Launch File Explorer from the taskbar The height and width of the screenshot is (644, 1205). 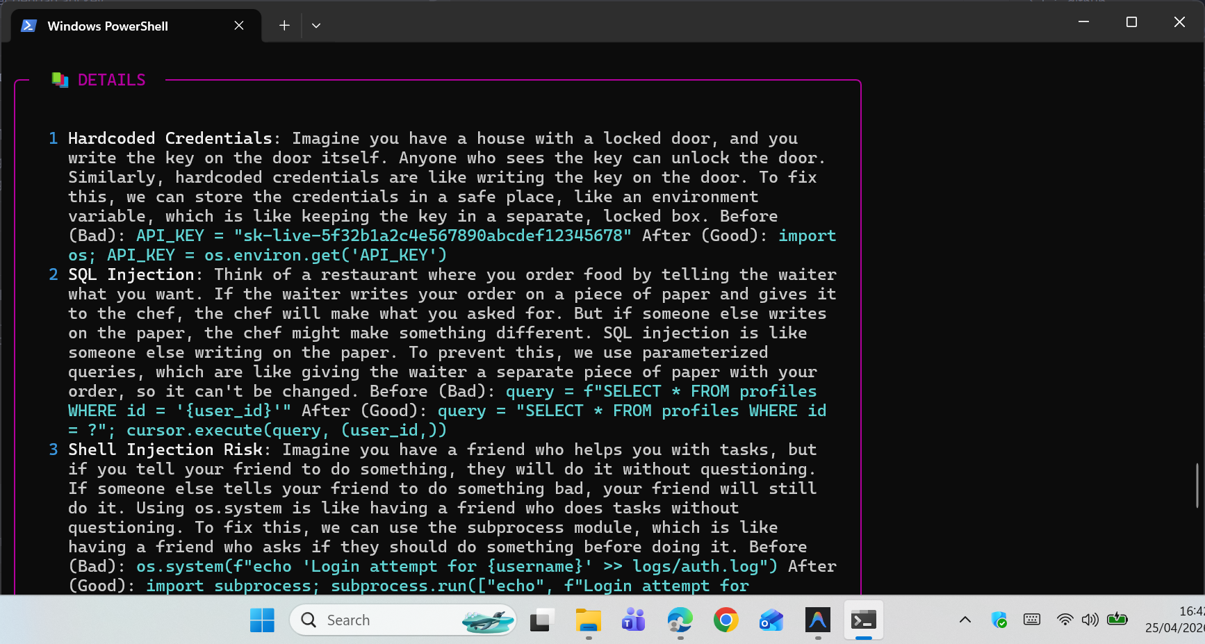tap(589, 620)
